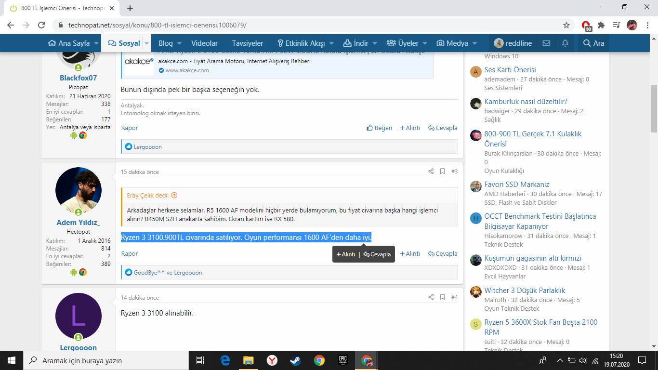Click Alıntı in the selection popup

(346, 254)
